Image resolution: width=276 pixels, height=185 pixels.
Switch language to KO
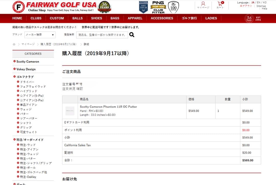pyautogui.click(x=265, y=3)
